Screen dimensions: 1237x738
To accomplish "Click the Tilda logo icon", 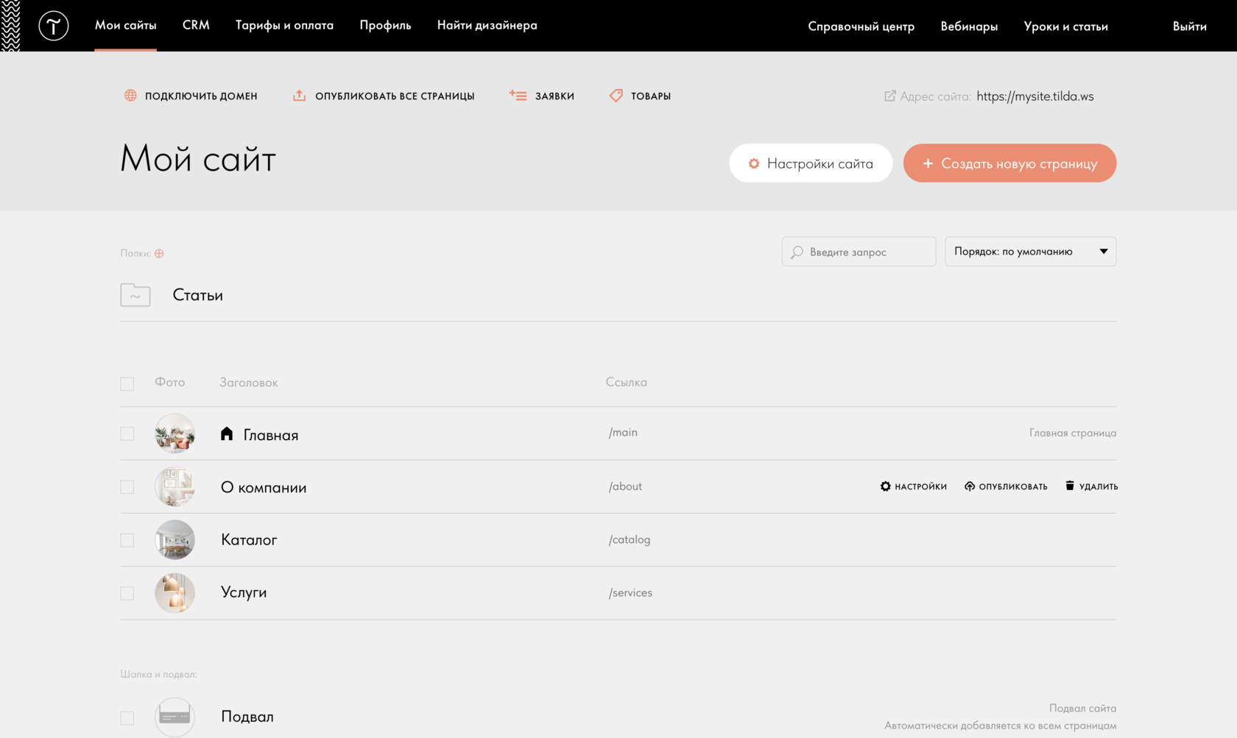I will pos(53,26).
